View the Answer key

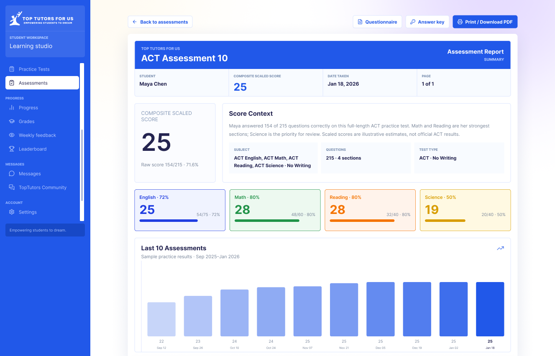[427, 22]
